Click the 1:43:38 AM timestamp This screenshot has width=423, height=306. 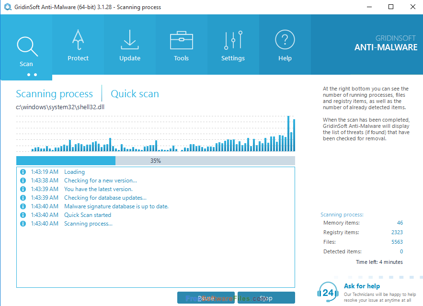[x=45, y=181]
